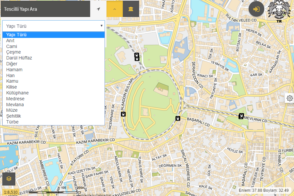The height and width of the screenshot is (196, 294).
Task: Click the login icon in the top right
Action: pos(256,9)
